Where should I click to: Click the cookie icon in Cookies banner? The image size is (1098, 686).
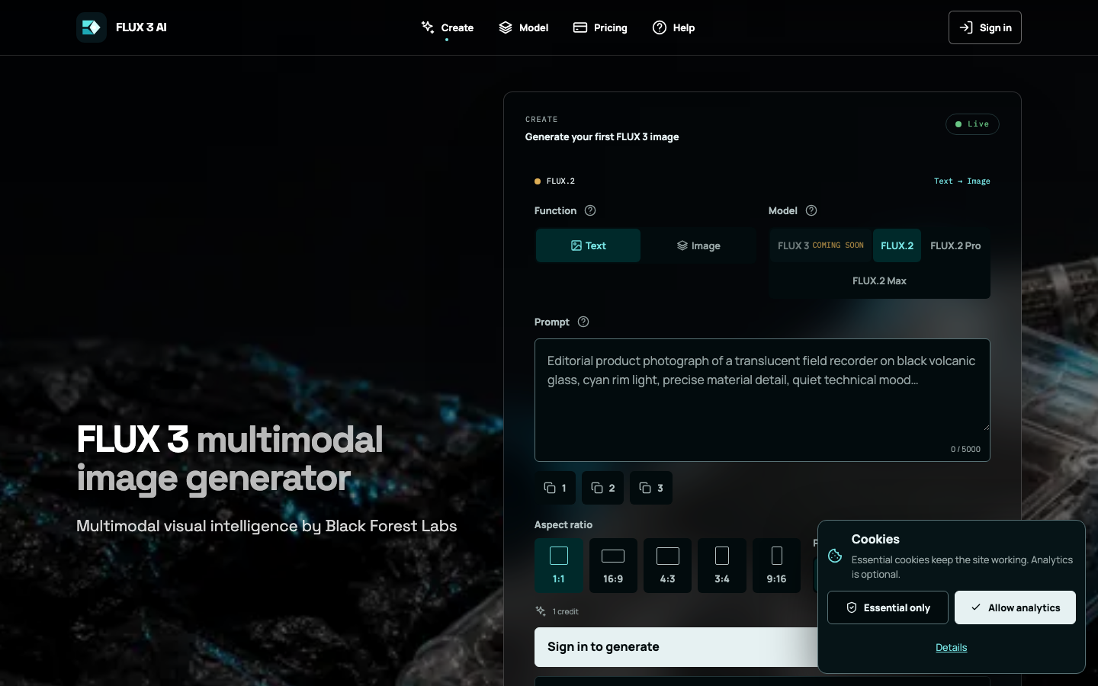tap(835, 556)
